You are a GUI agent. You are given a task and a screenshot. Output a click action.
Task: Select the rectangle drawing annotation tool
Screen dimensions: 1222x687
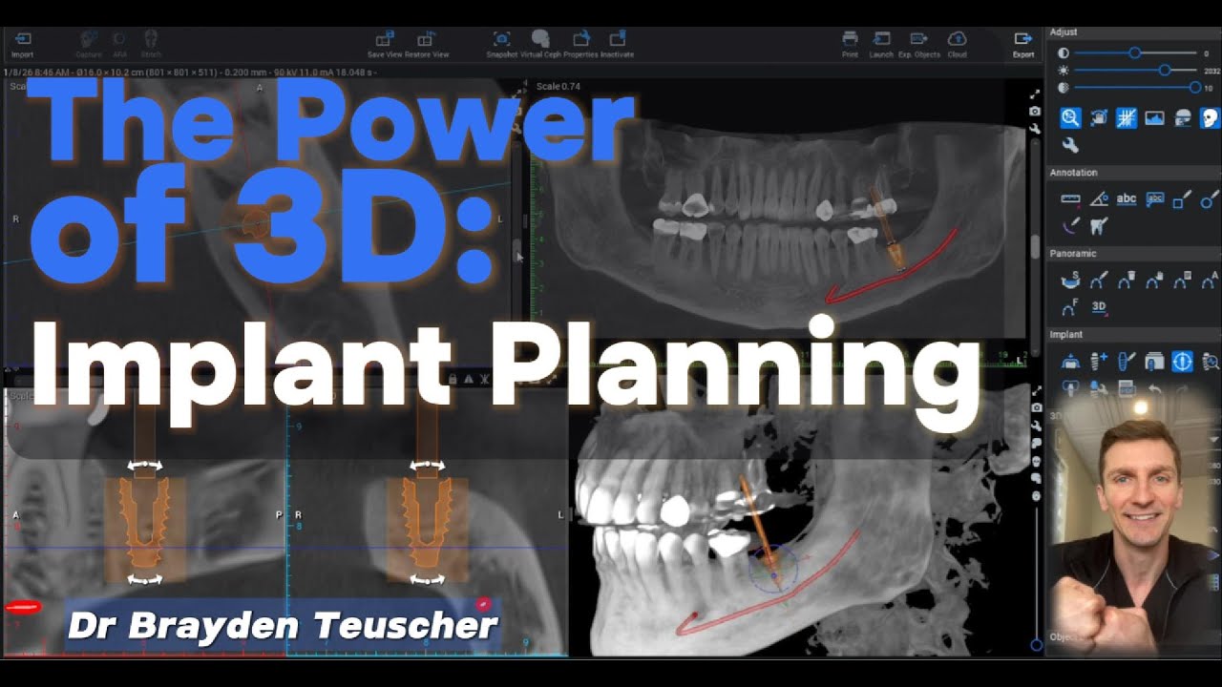(x=1182, y=199)
